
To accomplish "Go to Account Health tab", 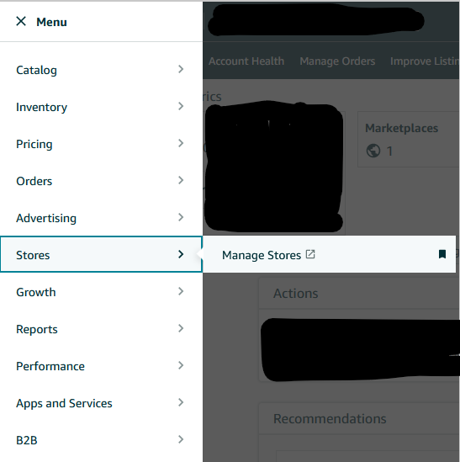I will click(x=246, y=61).
